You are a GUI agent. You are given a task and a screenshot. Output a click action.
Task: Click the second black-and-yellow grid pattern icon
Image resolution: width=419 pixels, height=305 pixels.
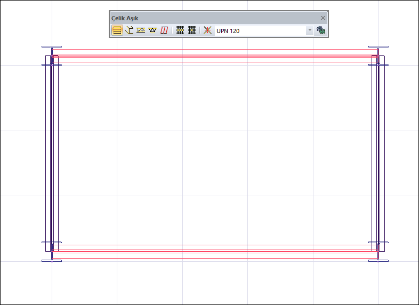(x=192, y=30)
